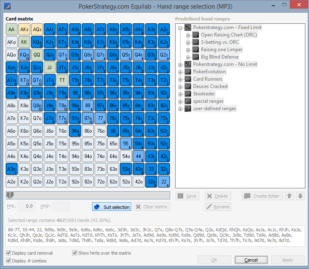Click PokerEvolution folder icon

[x=188, y=72]
